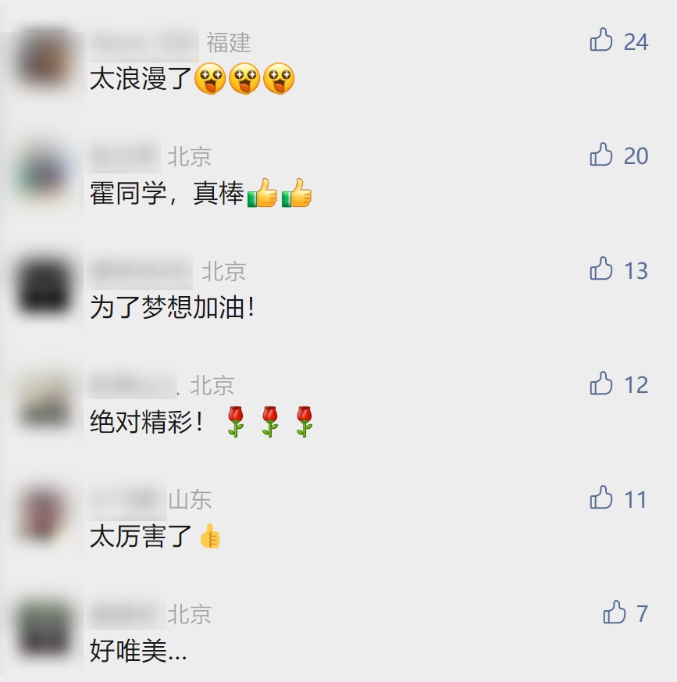677x682 pixels.
Task: Click the username beside 福建 label
Action: (x=144, y=43)
